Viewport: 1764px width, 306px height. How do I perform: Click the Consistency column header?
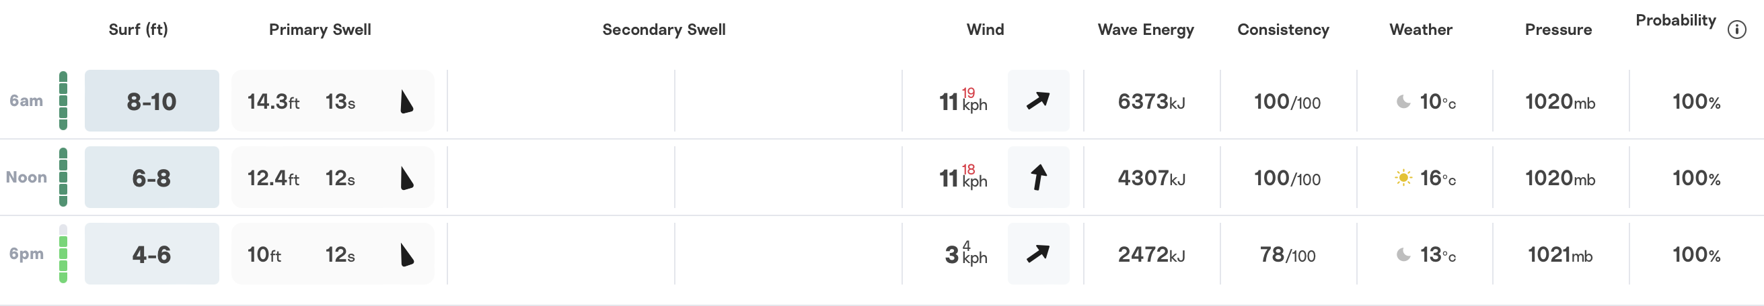pyautogui.click(x=1283, y=30)
